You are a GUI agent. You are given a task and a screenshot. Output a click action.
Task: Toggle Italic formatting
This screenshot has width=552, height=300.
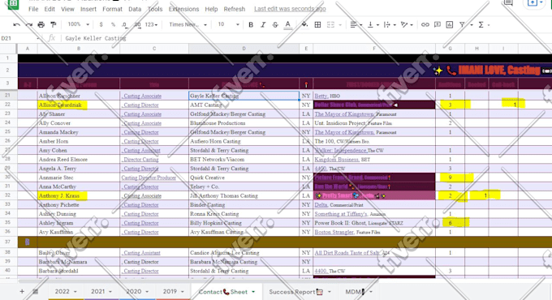[x=263, y=24]
